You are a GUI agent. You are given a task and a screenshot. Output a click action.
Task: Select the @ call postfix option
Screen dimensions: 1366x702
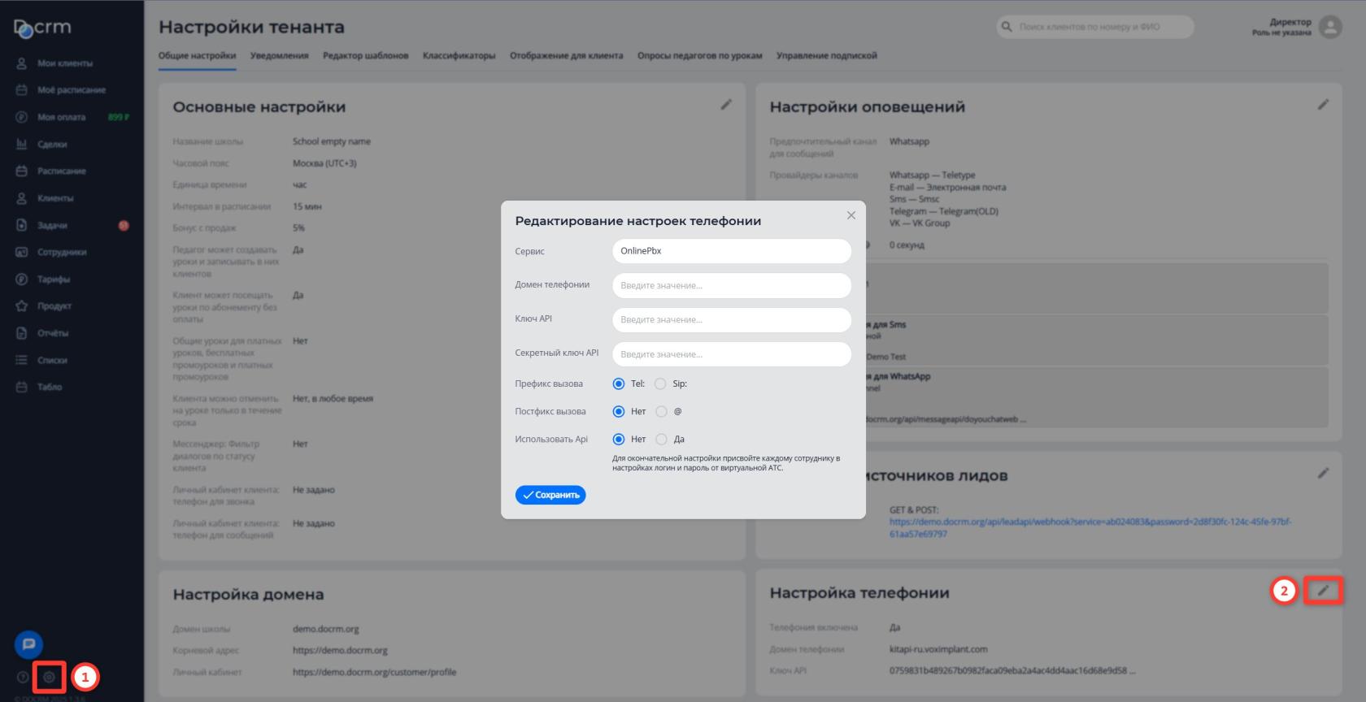tap(661, 412)
